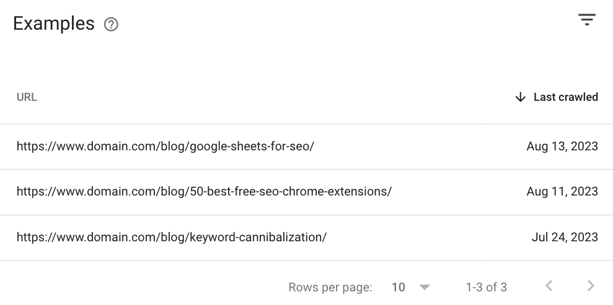Select the rows per page value 10
613x305 pixels.
[398, 288]
